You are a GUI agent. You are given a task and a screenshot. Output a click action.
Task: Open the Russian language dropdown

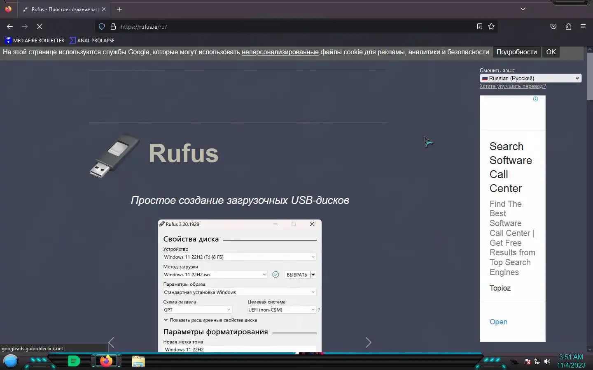click(x=530, y=78)
